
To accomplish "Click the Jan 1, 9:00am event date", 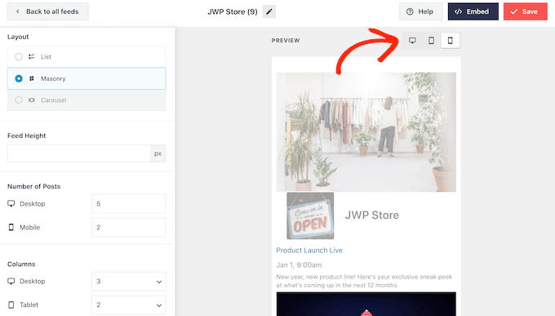I will pyautogui.click(x=299, y=265).
